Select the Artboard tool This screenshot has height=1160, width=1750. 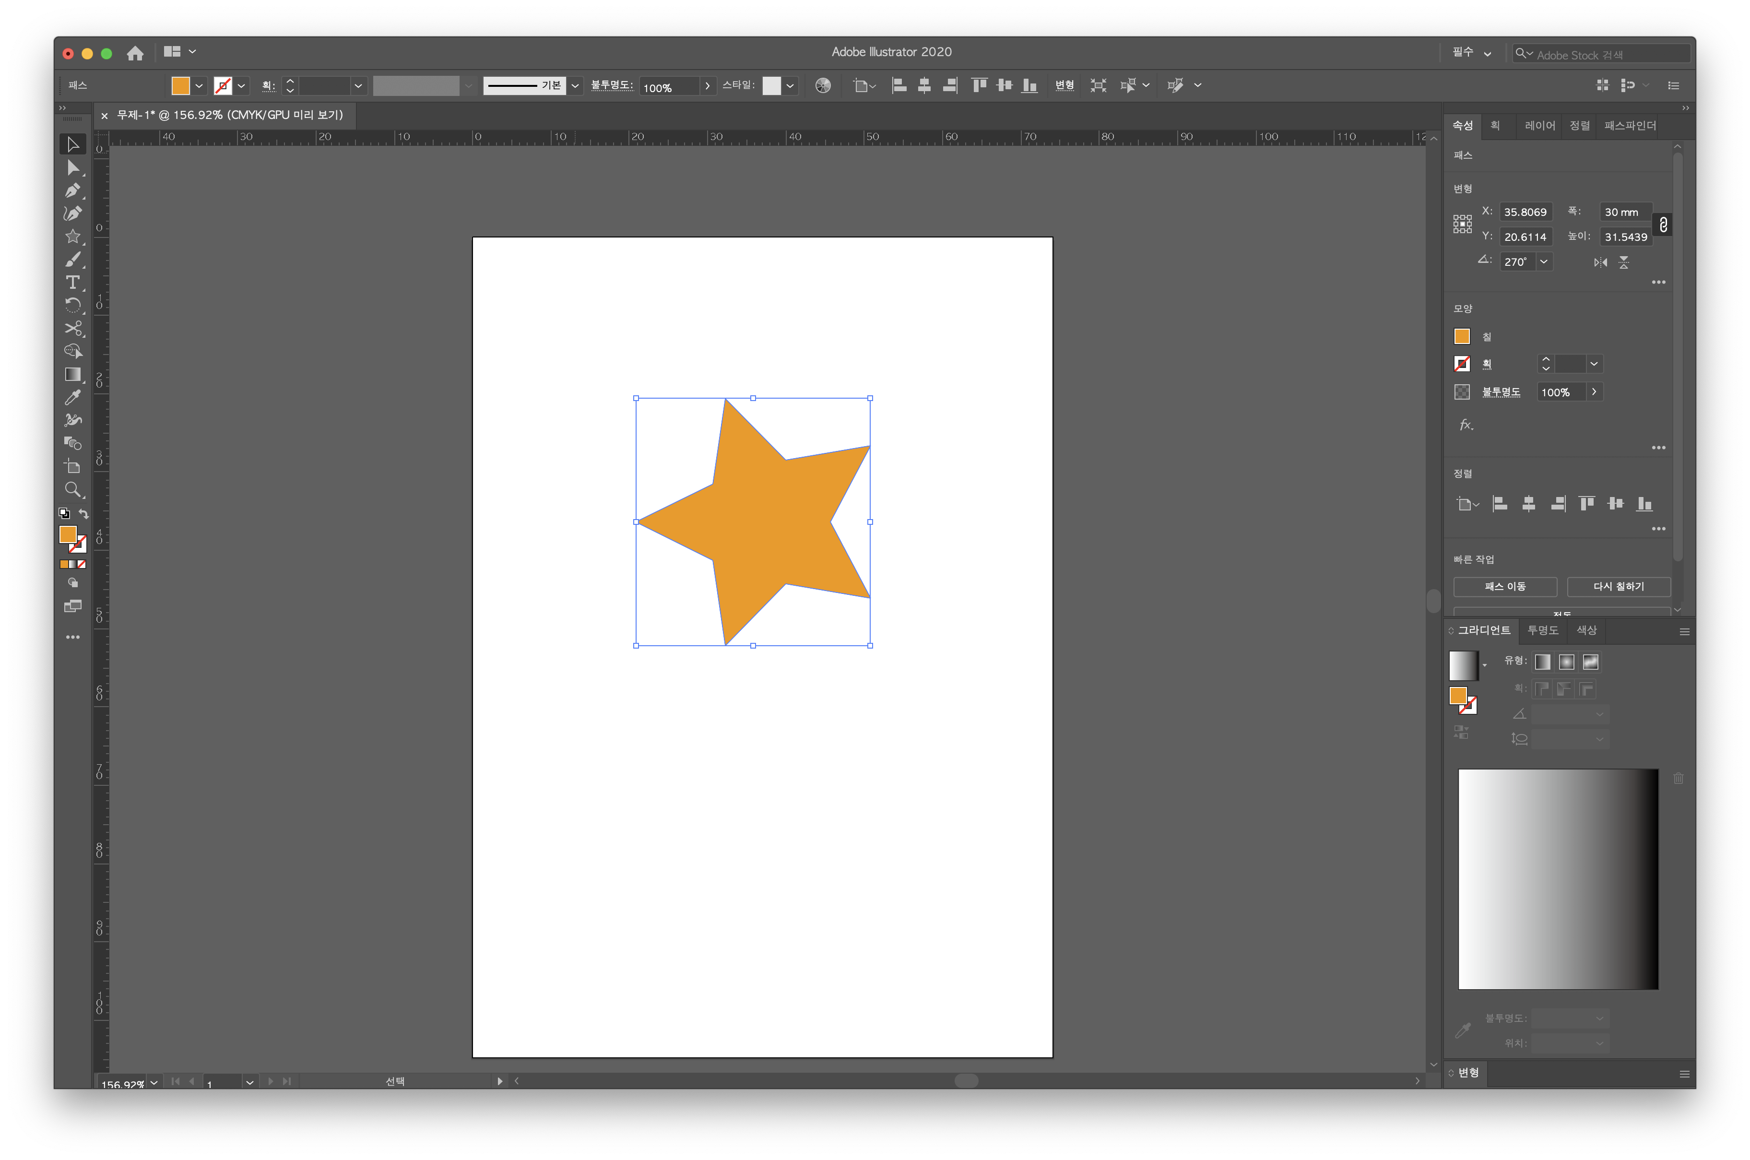point(72,466)
